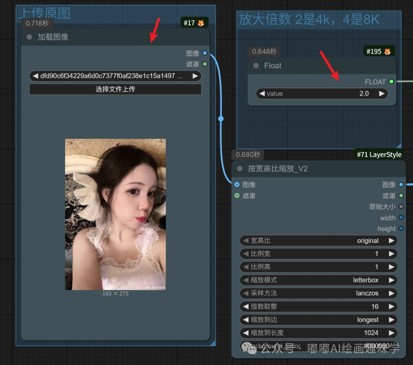The width and height of the screenshot is (413, 365).
Task: Click the 图像 output dot on 加载图像 node
Action: 205,53
